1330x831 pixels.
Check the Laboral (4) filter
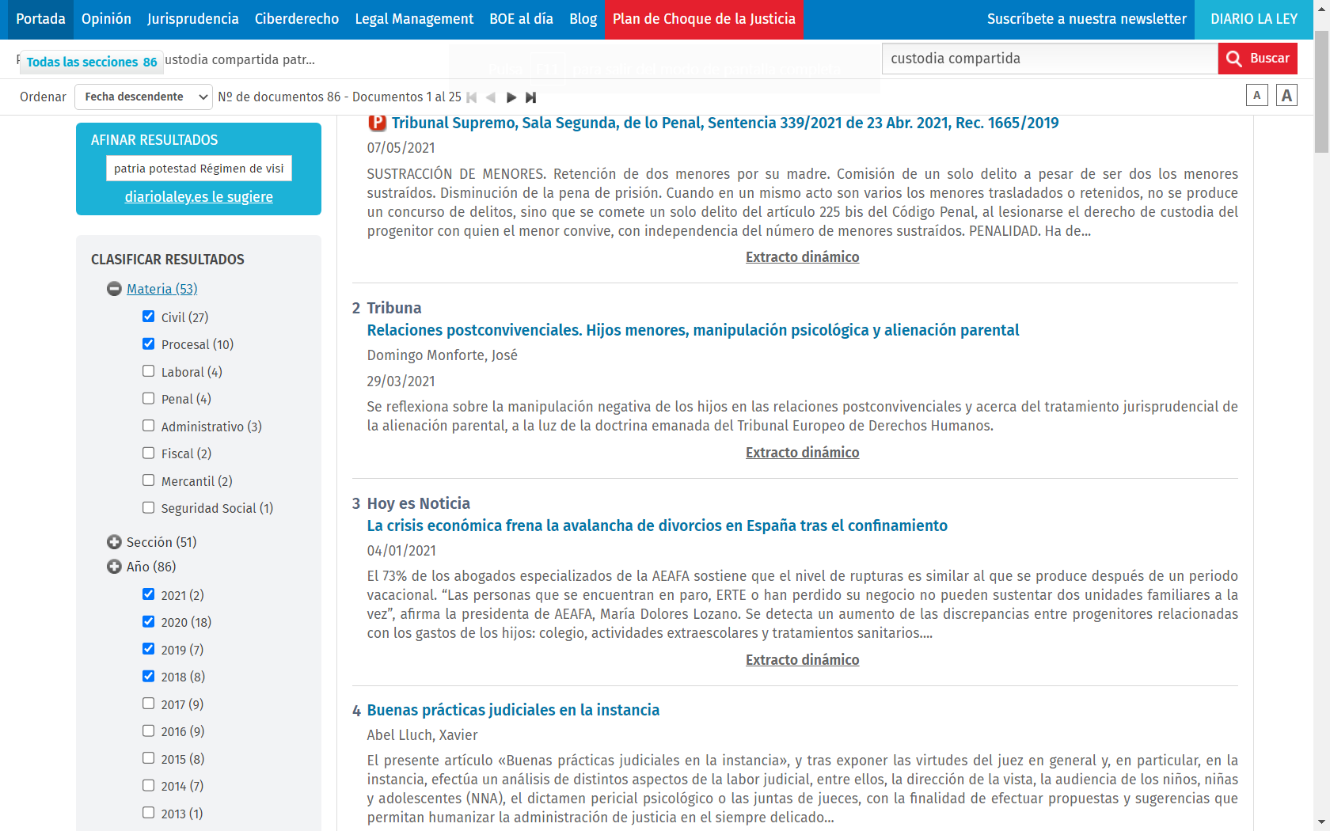point(148,371)
